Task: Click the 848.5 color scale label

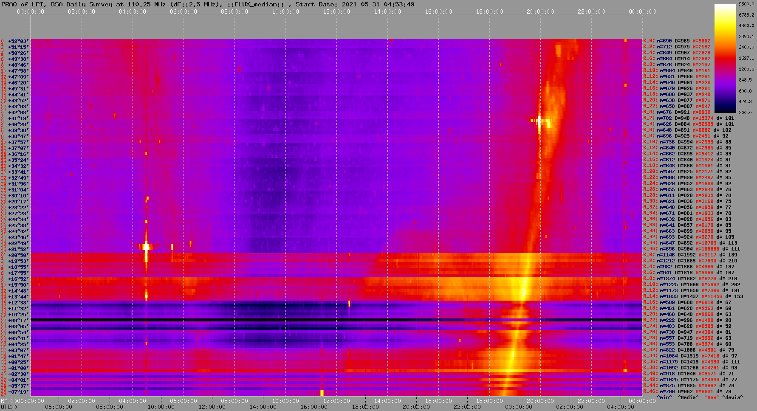Action: (x=746, y=80)
